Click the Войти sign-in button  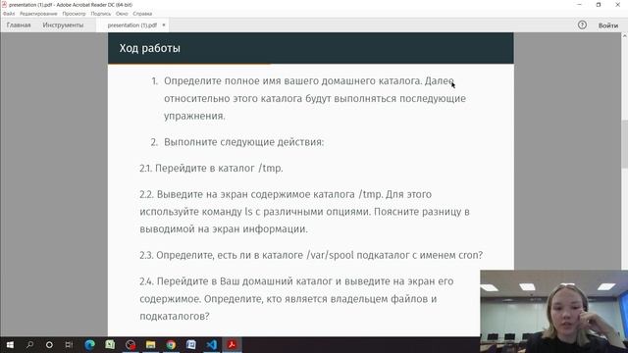coord(608,25)
